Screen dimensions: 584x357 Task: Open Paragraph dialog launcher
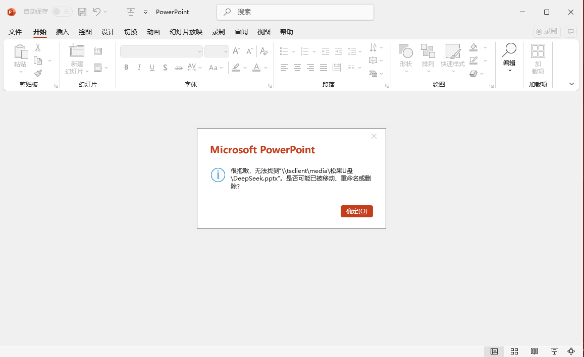(x=387, y=86)
